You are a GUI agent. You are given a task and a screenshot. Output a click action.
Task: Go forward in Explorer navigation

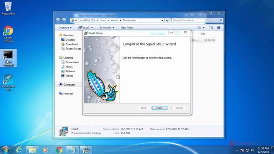point(64,20)
